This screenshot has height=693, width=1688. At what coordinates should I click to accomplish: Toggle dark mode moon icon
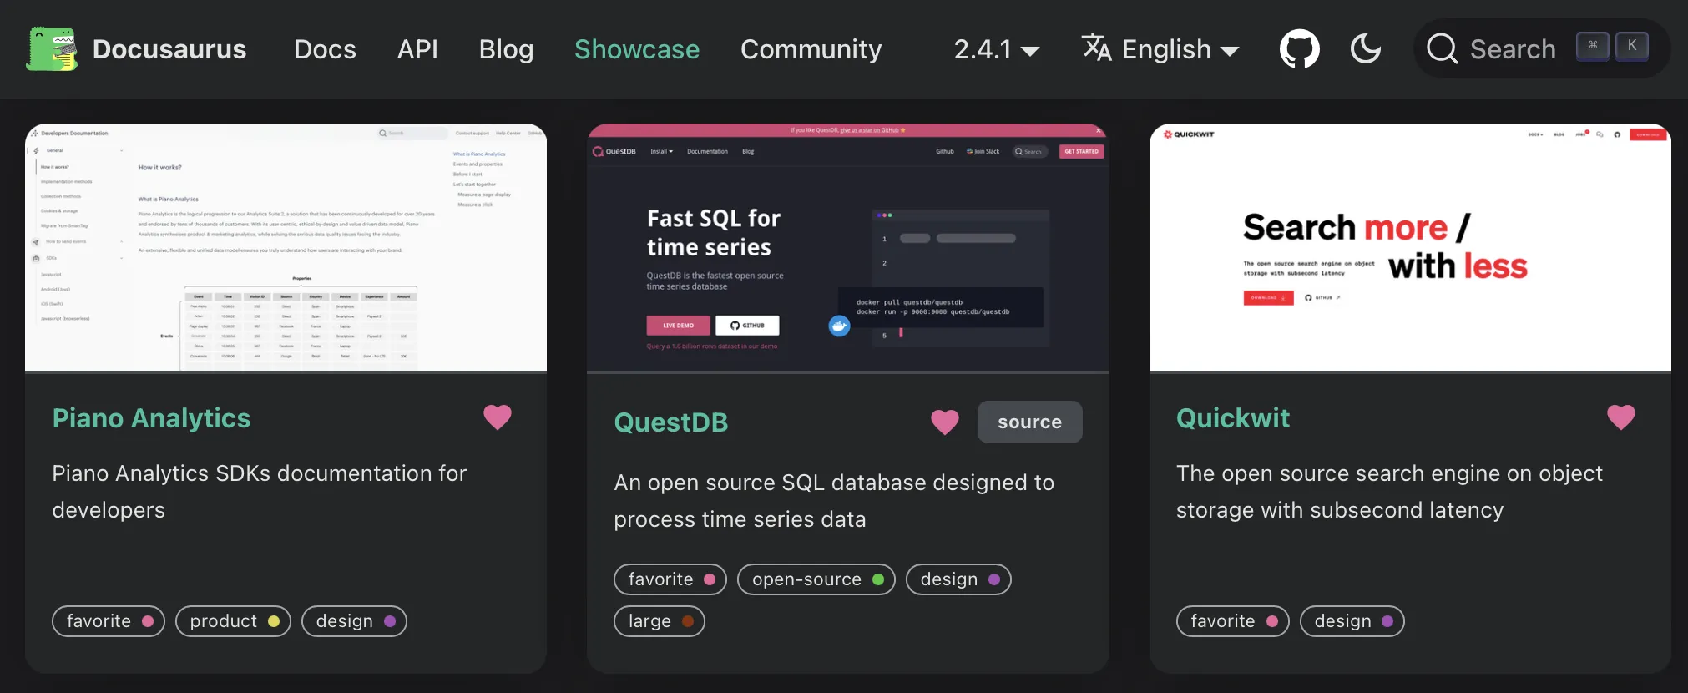click(x=1366, y=48)
